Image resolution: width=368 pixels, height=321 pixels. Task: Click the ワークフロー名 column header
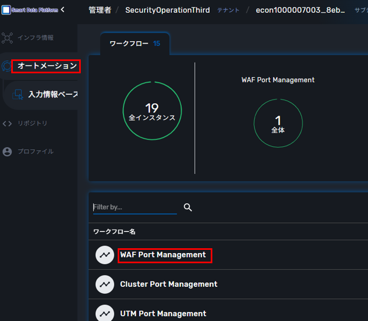[x=114, y=232]
